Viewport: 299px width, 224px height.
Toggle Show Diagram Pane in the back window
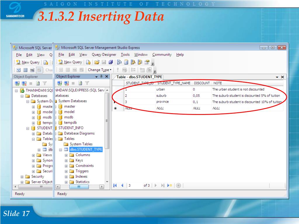18,70
